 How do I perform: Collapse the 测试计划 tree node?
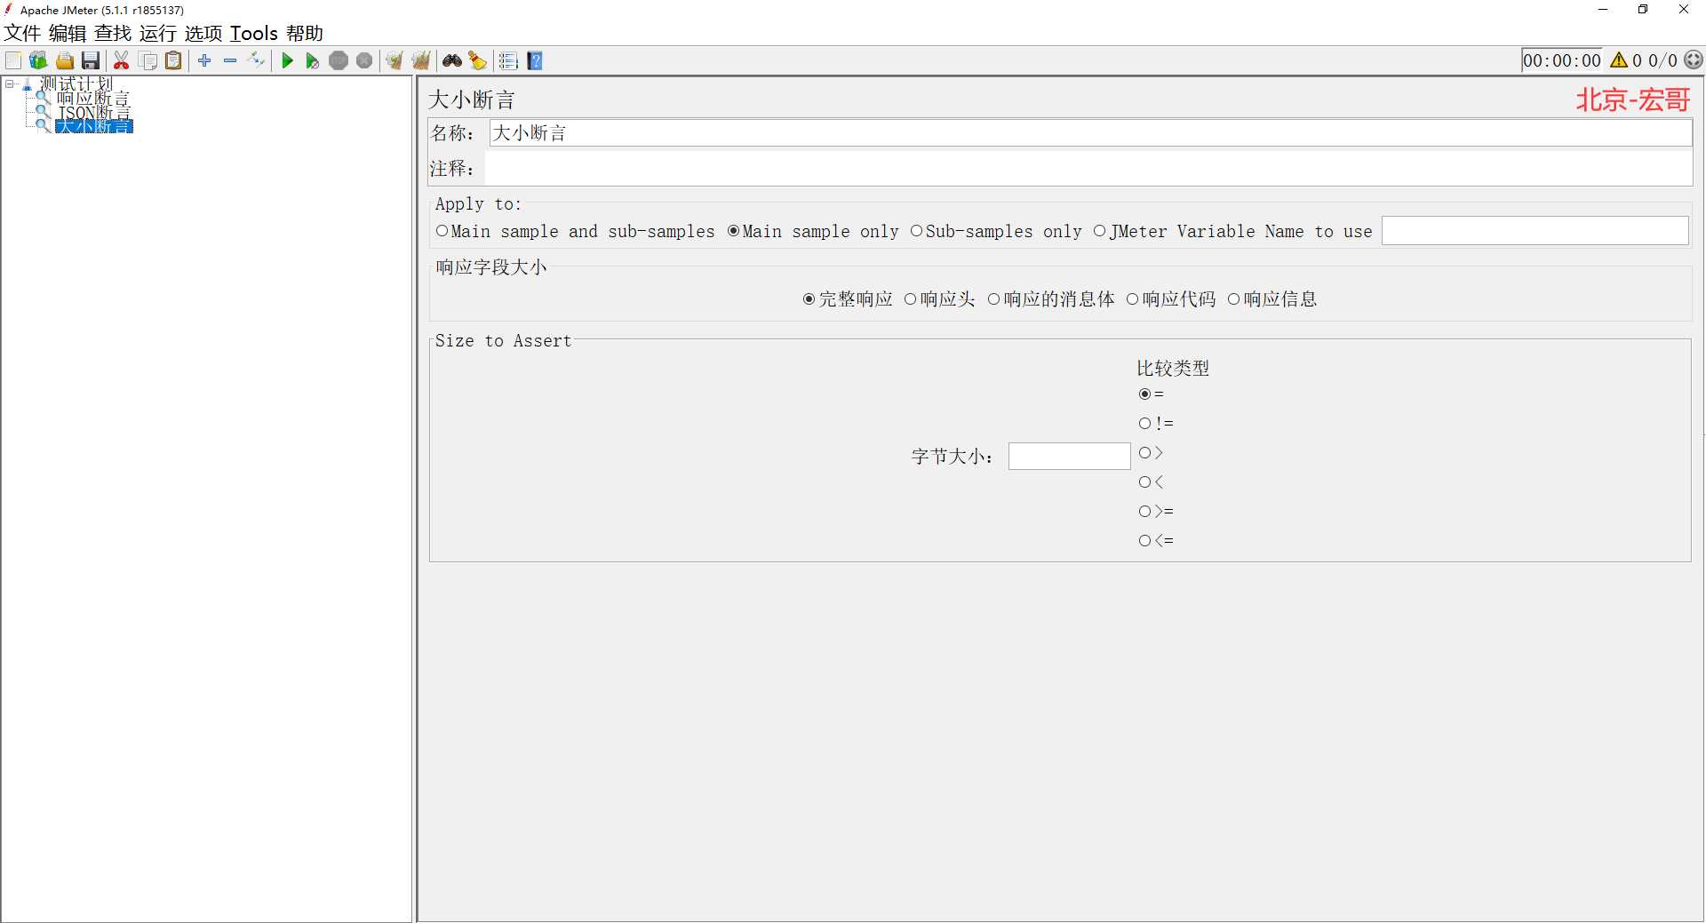[10, 84]
